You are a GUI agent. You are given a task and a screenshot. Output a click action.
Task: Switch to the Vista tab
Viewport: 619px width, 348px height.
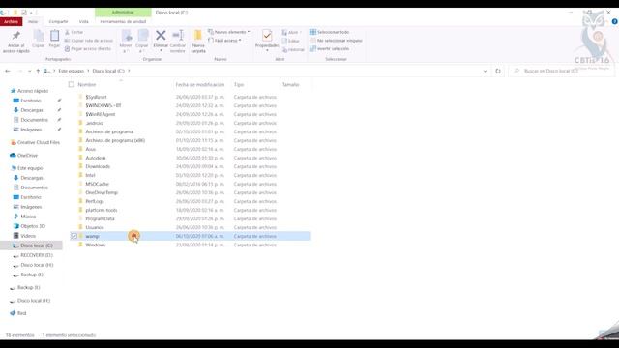click(84, 21)
